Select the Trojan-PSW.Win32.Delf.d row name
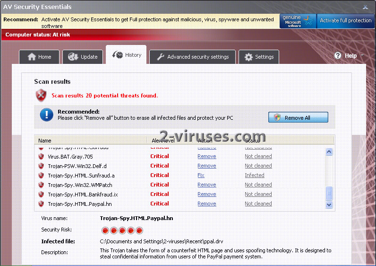This screenshot has width=376, height=266. pos(77,166)
